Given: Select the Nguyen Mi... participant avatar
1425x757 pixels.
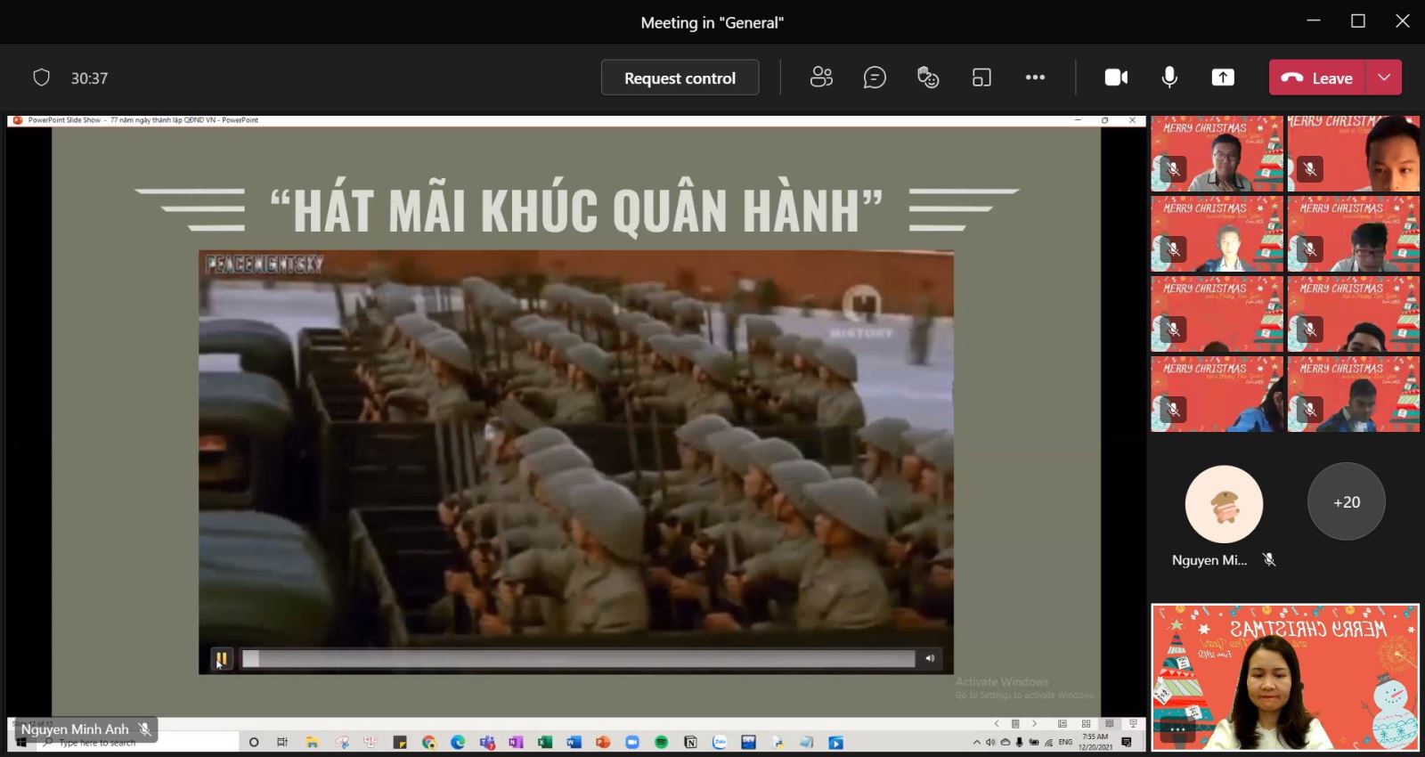Looking at the screenshot, I should pos(1224,504).
